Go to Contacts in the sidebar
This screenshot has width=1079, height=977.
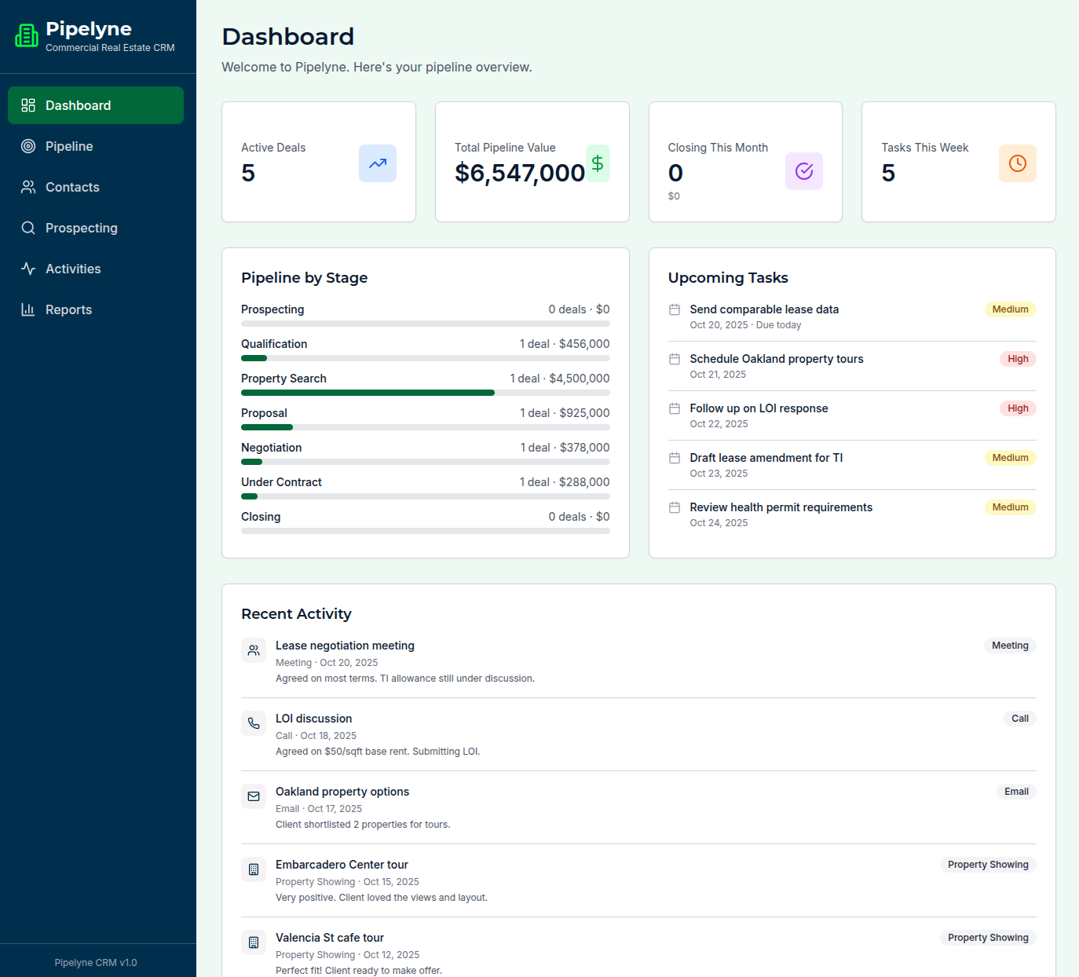pyautogui.click(x=72, y=187)
